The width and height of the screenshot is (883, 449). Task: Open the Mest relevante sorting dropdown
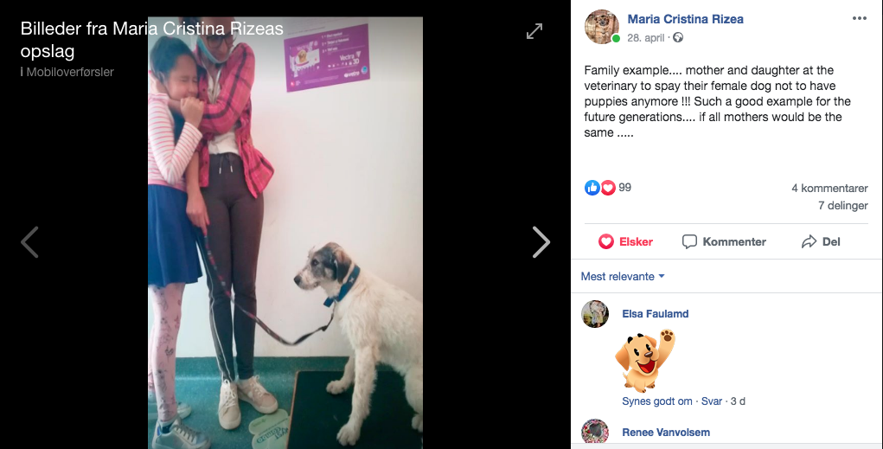point(623,277)
